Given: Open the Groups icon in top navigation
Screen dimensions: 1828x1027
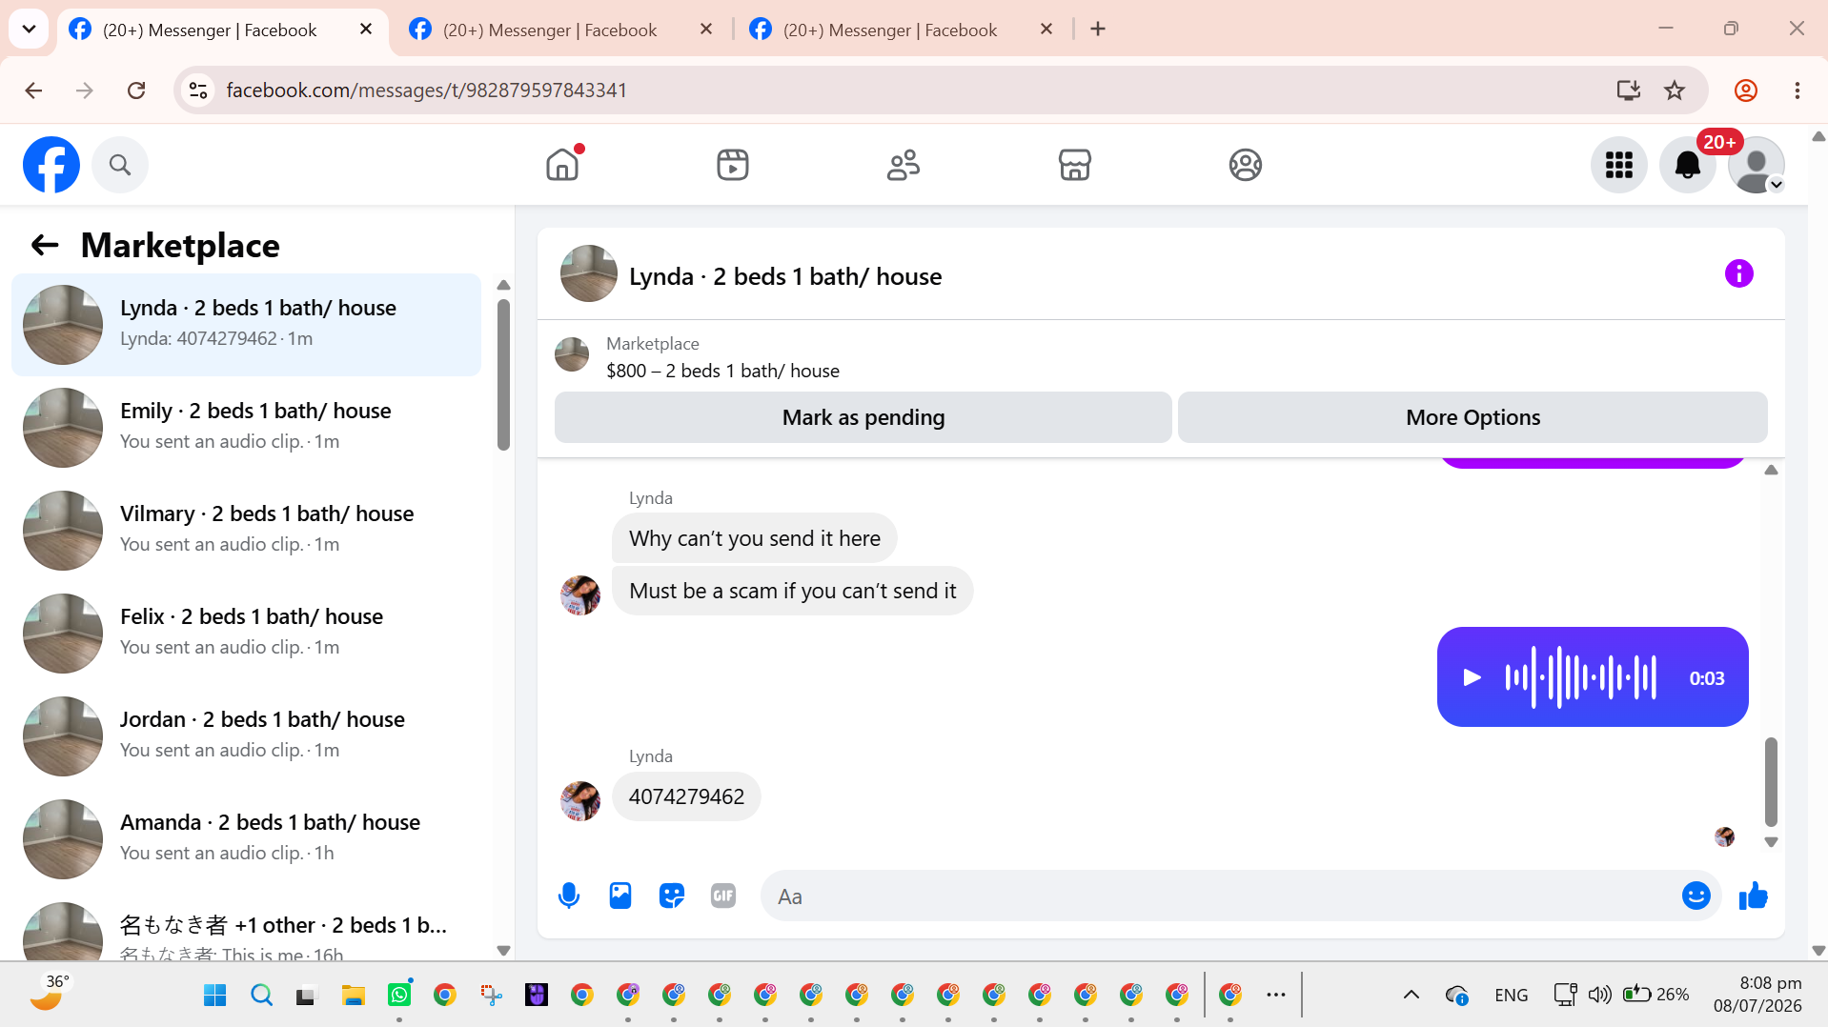Looking at the screenshot, I should coord(1245,165).
